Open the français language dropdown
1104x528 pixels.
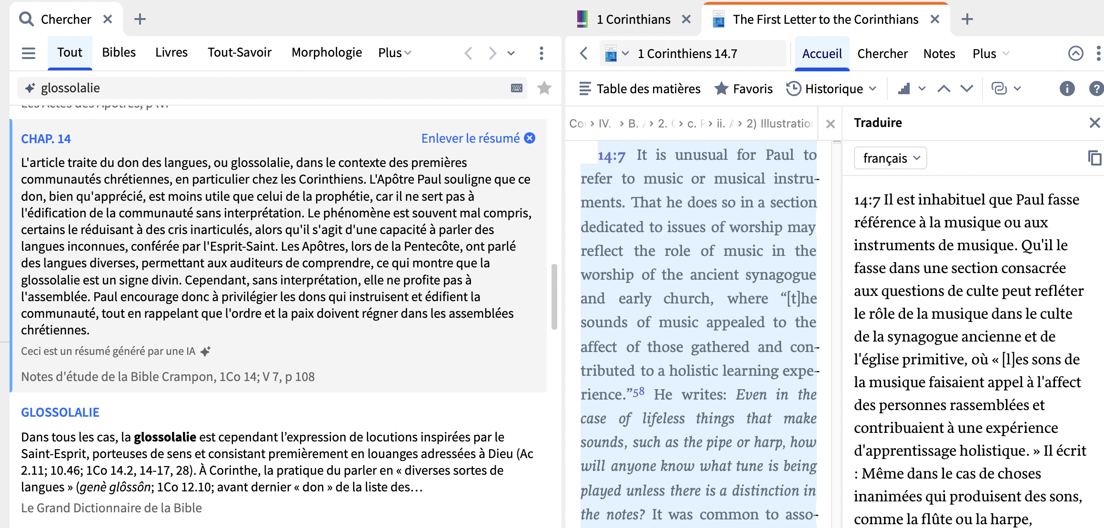891,158
